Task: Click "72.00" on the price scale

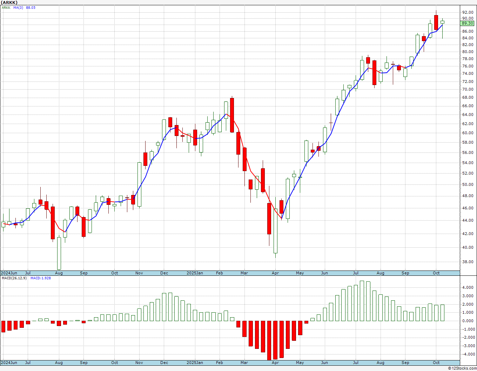Action: pyautogui.click(x=468, y=81)
